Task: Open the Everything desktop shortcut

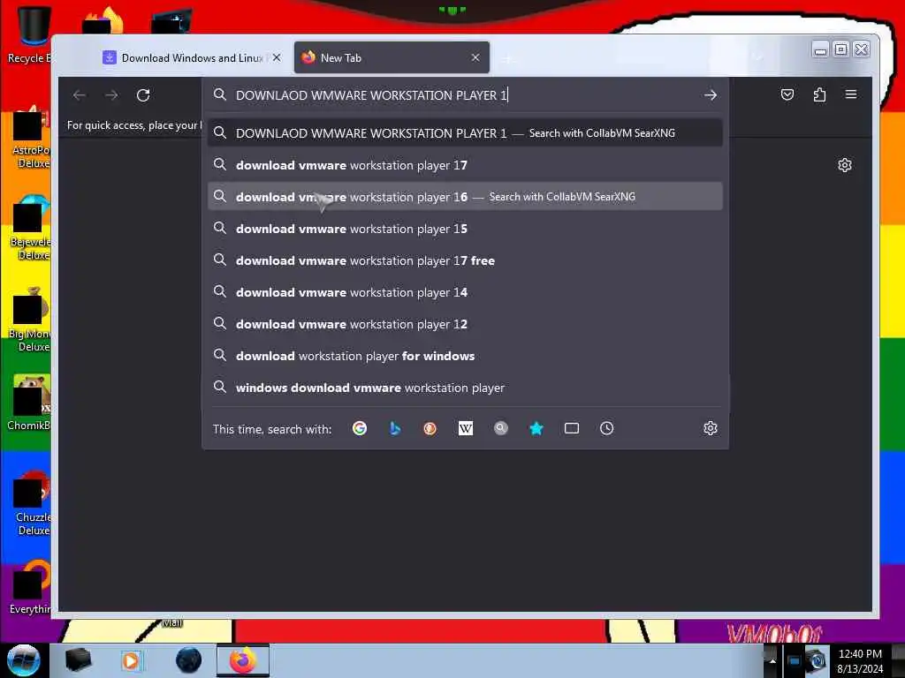Action: pyautogui.click(x=30, y=588)
